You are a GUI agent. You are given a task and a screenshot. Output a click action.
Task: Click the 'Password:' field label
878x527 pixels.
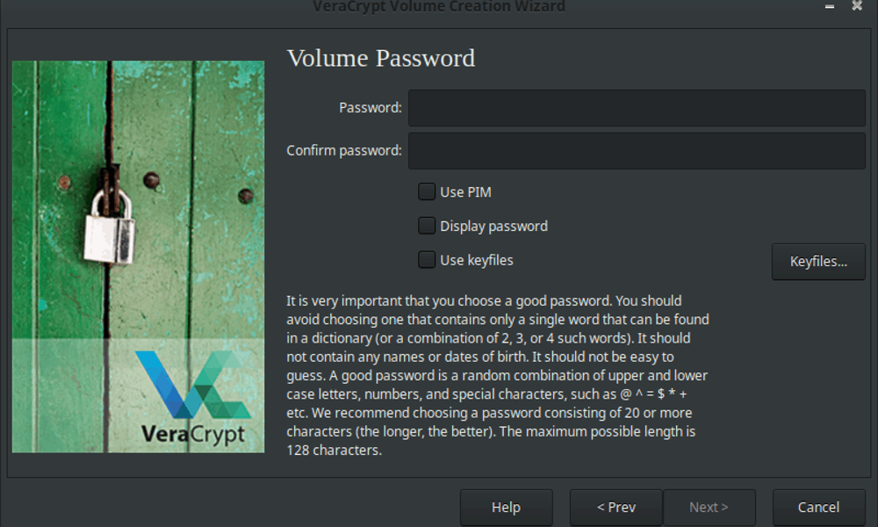coord(371,107)
